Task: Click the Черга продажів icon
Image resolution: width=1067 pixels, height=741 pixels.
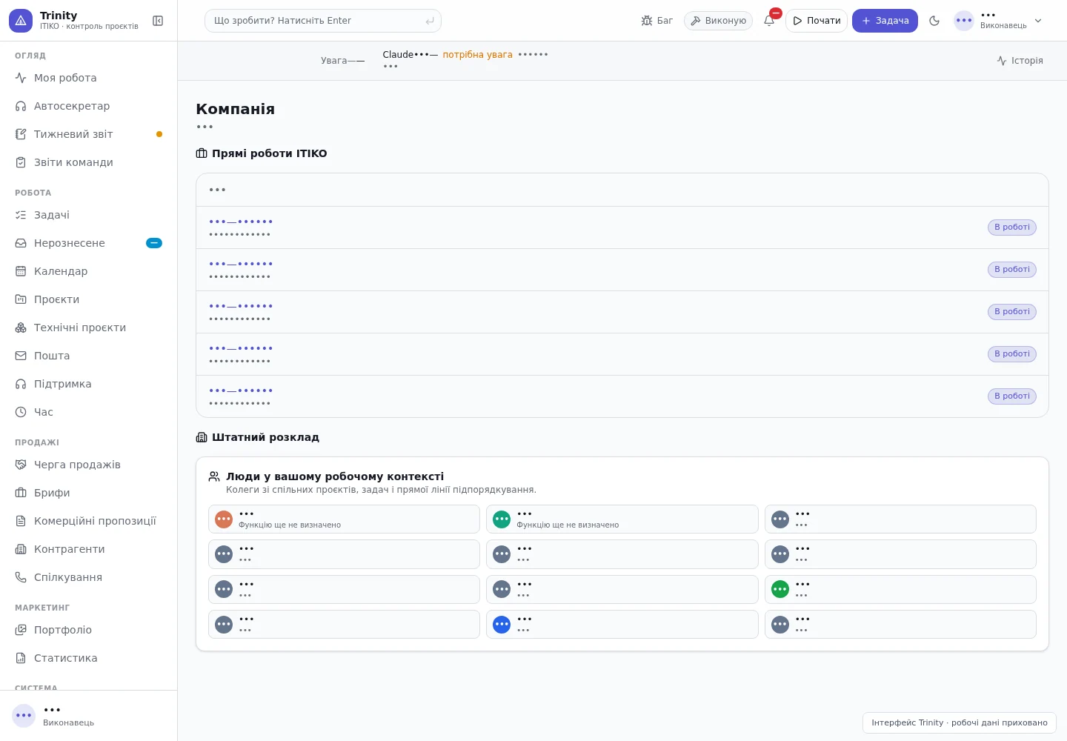Action: (x=21, y=465)
